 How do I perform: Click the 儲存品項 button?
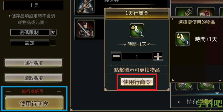[33, 63]
